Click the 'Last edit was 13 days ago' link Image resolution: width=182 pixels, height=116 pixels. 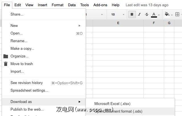[x=147, y=5]
